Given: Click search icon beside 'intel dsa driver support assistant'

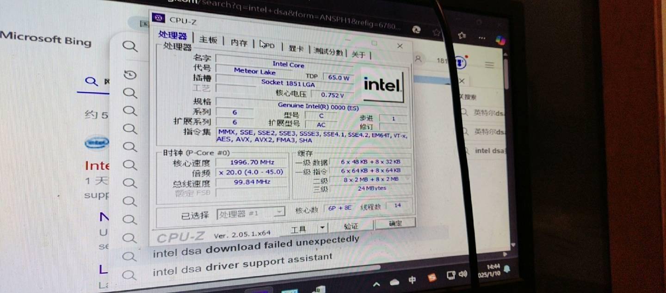Looking at the screenshot, I should [130, 275].
